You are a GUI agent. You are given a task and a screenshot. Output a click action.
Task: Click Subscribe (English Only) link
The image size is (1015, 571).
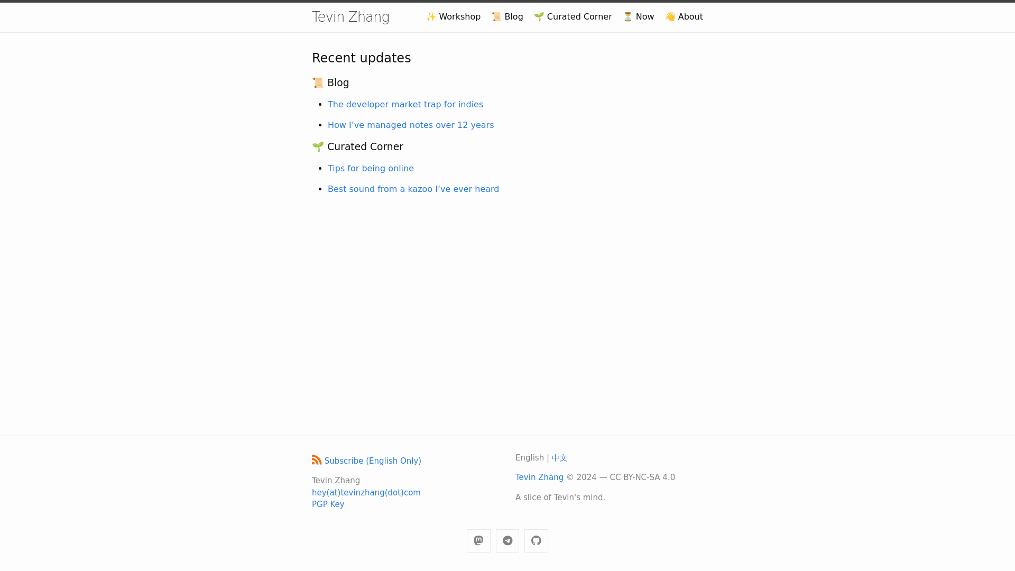point(373,461)
